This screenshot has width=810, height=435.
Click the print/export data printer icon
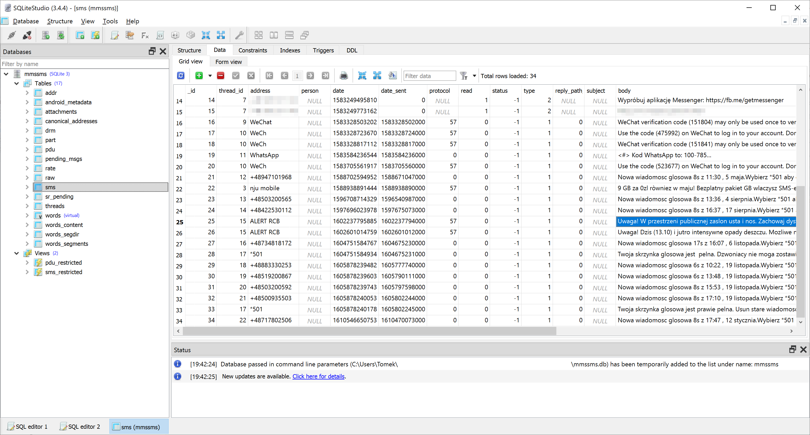[344, 76]
